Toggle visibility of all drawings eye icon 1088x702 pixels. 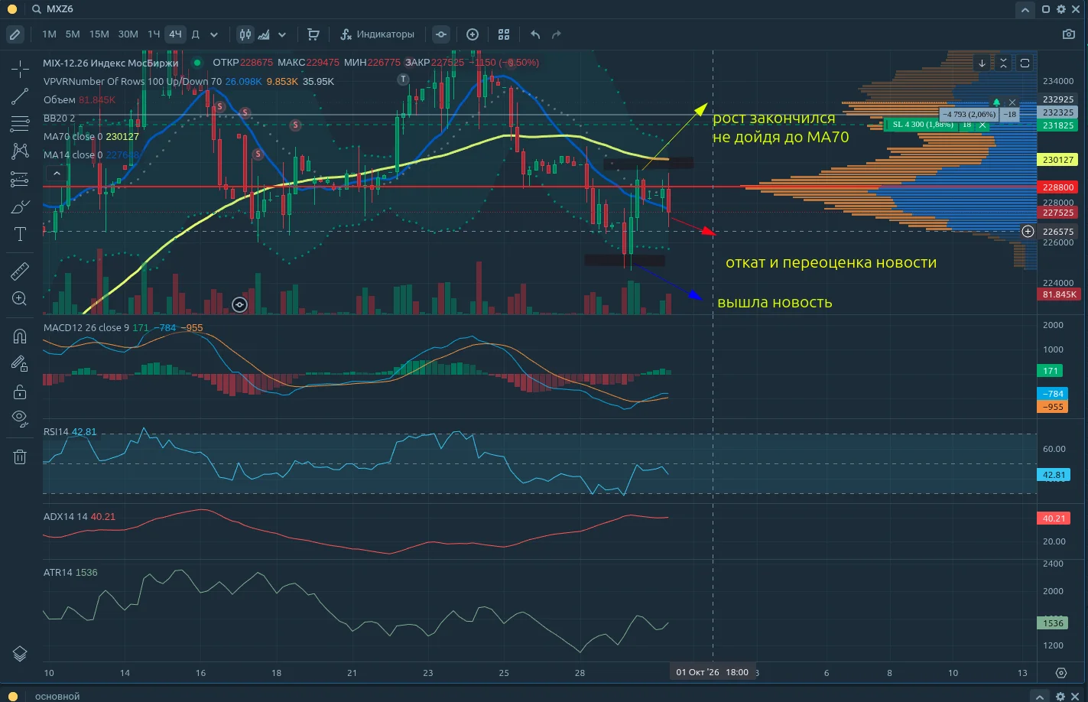coord(20,418)
